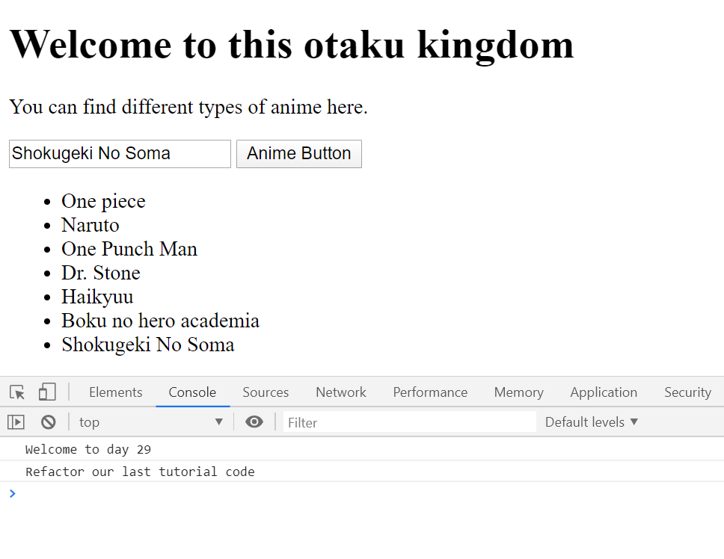Click the console Filter field
This screenshot has width=724, height=559.
coord(410,422)
